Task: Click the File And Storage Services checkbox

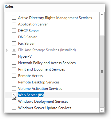Action: click(x=14, y=50)
